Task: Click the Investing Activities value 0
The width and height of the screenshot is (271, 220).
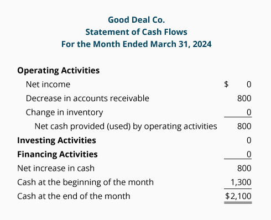Action: point(249,140)
